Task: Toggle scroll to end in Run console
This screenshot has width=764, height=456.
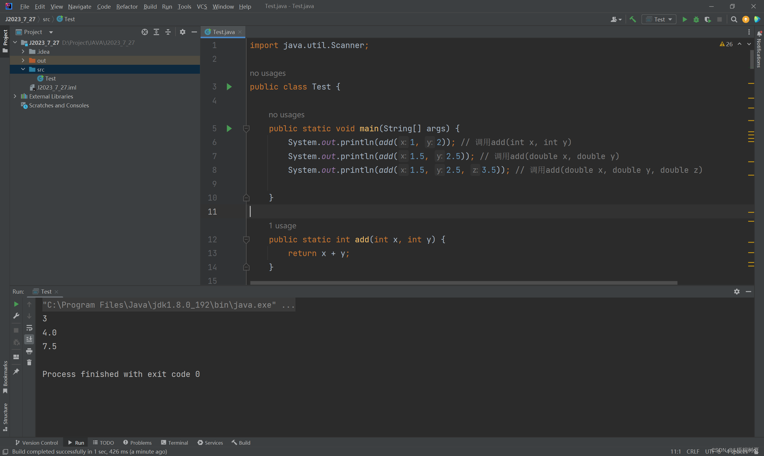Action: 29,339
